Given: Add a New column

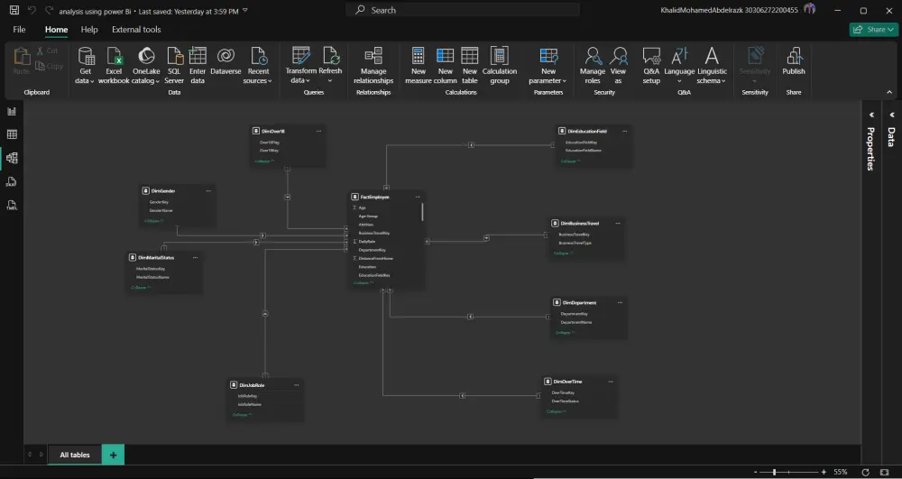Looking at the screenshot, I should [446, 66].
